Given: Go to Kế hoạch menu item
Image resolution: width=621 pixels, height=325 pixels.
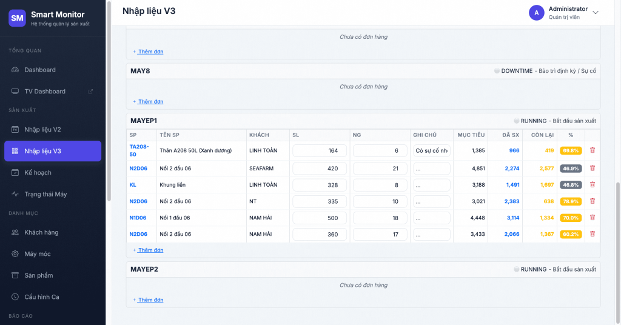Looking at the screenshot, I should tap(38, 173).
